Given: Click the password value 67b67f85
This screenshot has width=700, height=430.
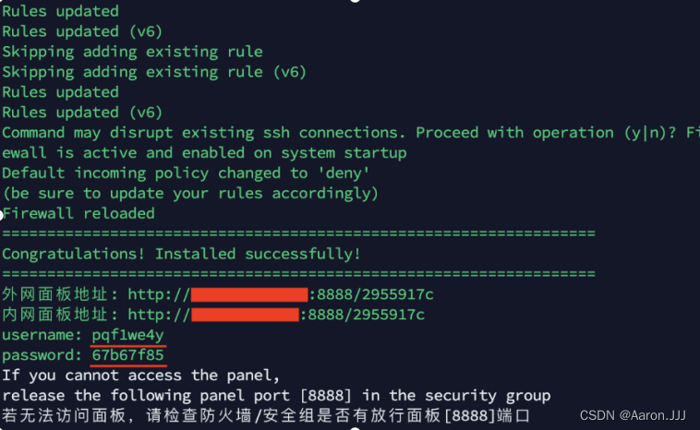Looking at the screenshot, I should [127, 355].
